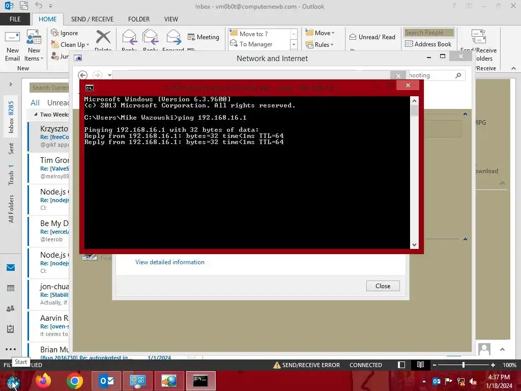
Task: Open the Tim Gron email in list
Action: (x=48, y=168)
